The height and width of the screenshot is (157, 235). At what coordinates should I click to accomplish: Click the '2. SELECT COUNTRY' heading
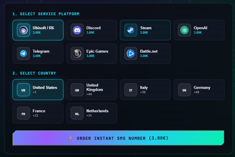(34, 73)
